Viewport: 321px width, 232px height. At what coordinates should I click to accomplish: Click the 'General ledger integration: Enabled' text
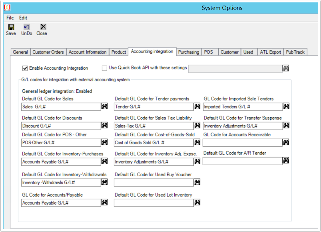click(57, 91)
